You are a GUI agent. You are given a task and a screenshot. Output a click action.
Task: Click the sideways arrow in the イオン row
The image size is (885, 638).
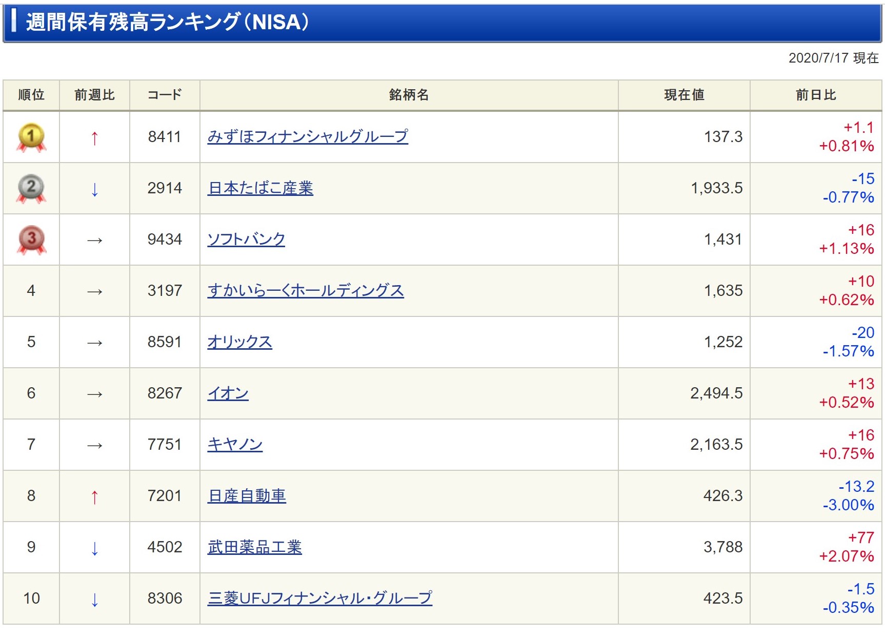(x=94, y=394)
